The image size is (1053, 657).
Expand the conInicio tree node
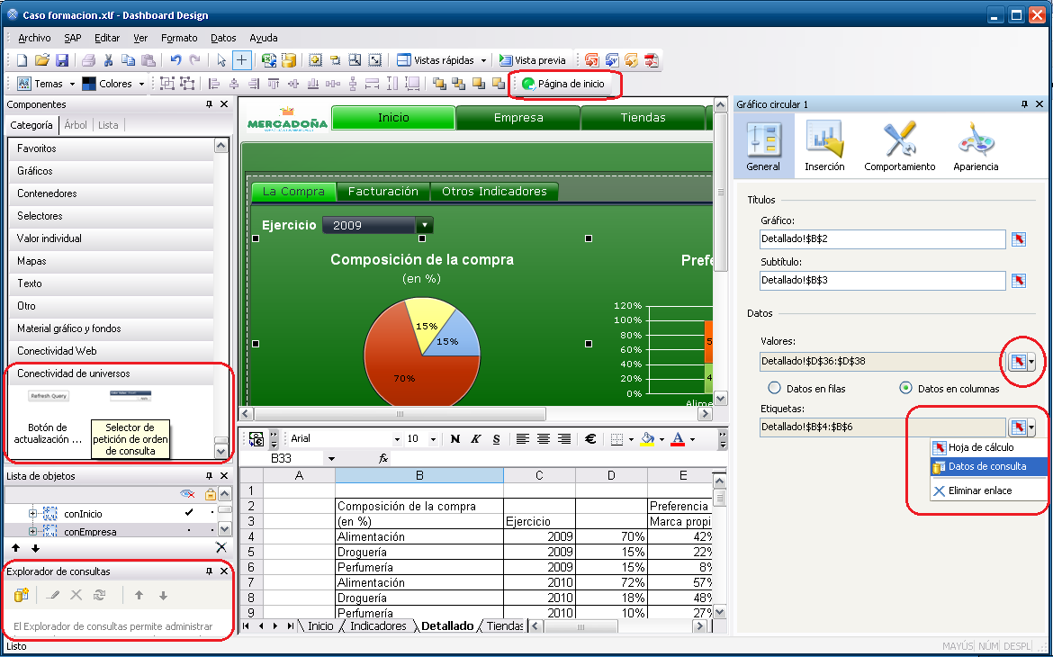(33, 514)
